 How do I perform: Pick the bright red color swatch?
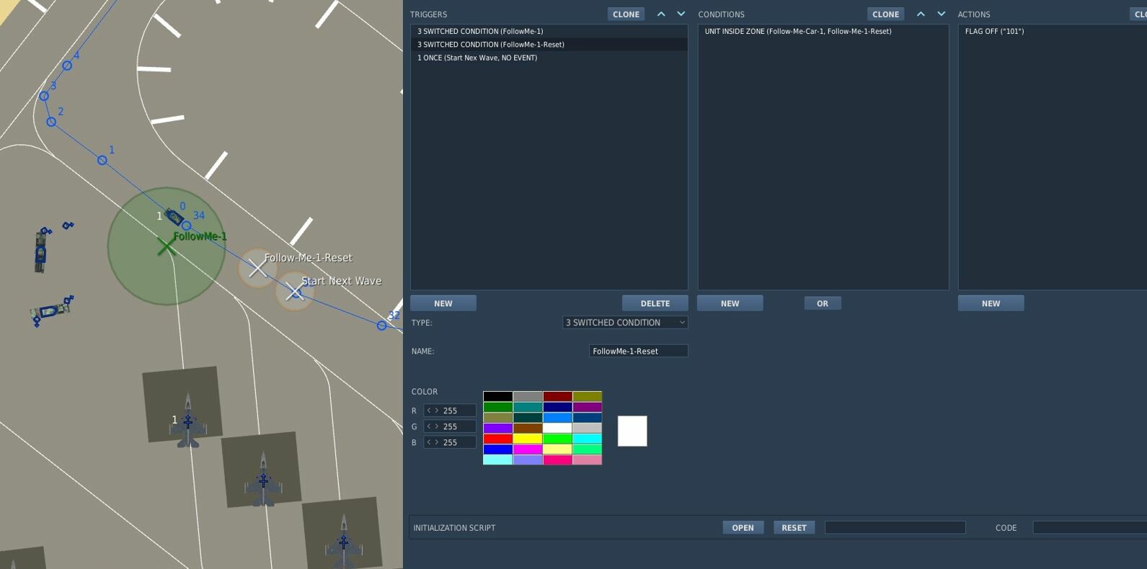[497, 439]
